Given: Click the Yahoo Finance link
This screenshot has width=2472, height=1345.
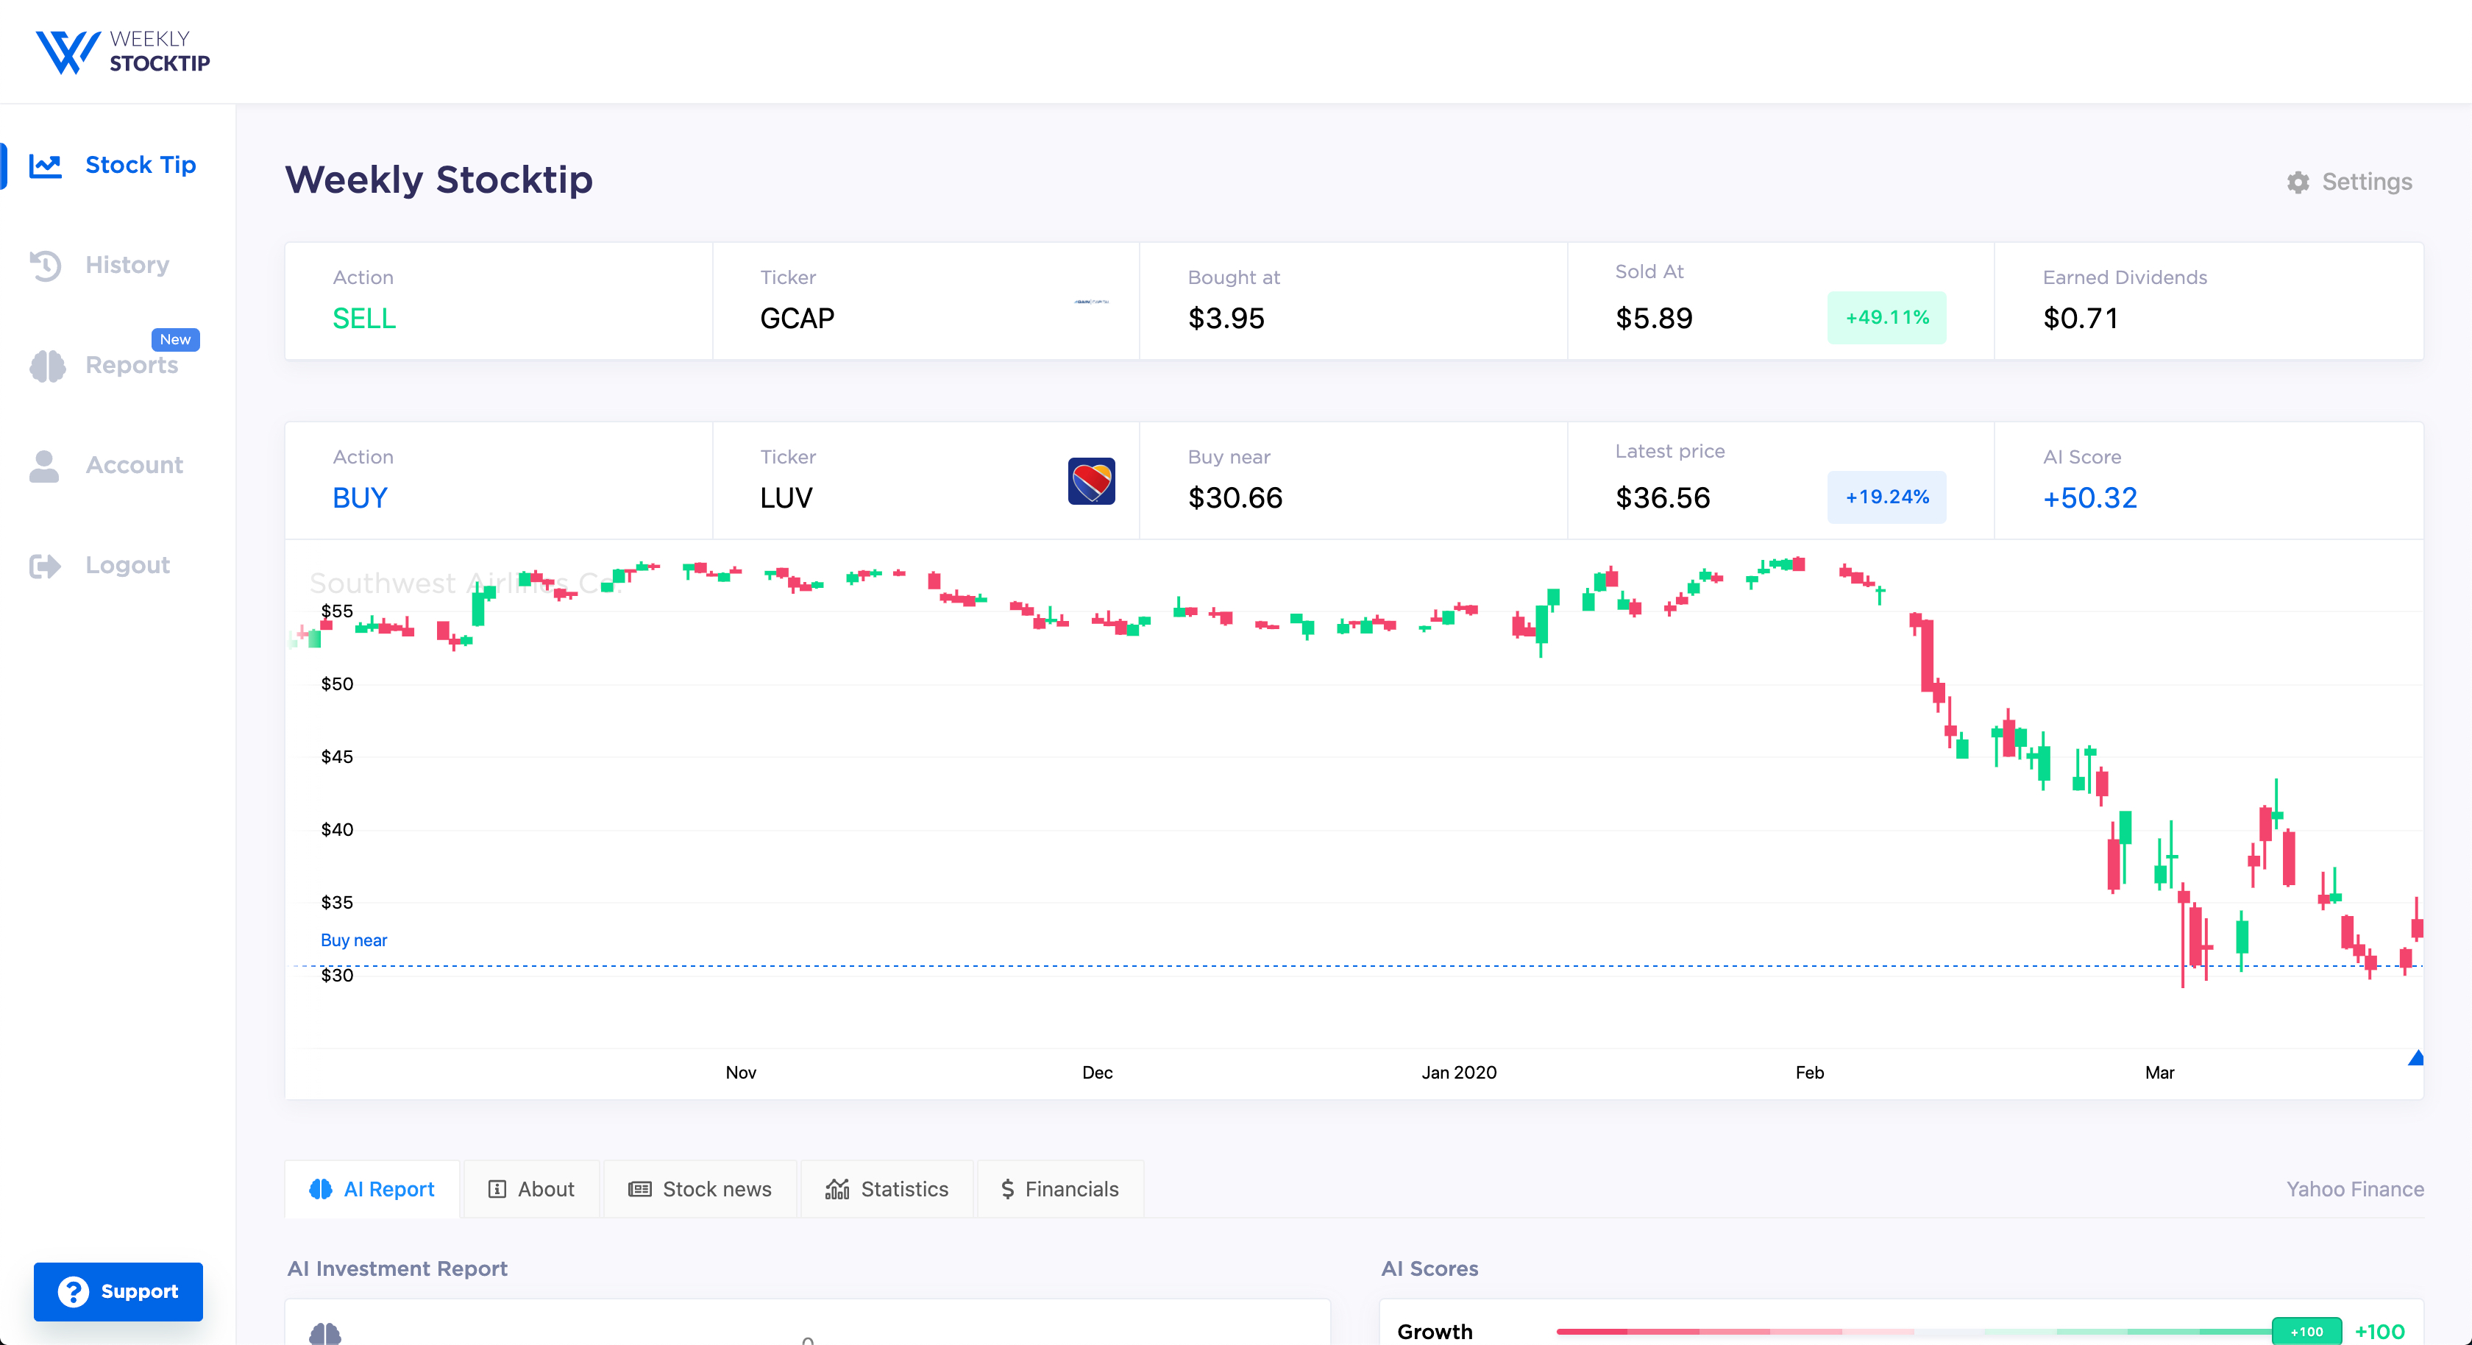Looking at the screenshot, I should [2356, 1188].
